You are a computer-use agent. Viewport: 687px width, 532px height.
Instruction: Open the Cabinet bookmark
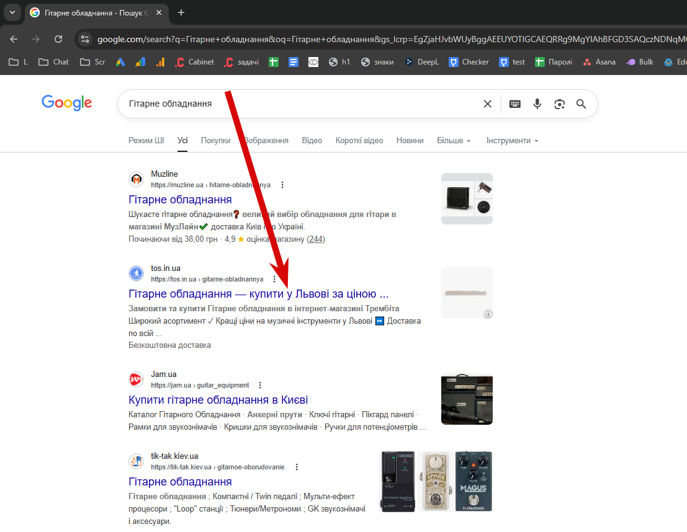click(x=194, y=62)
